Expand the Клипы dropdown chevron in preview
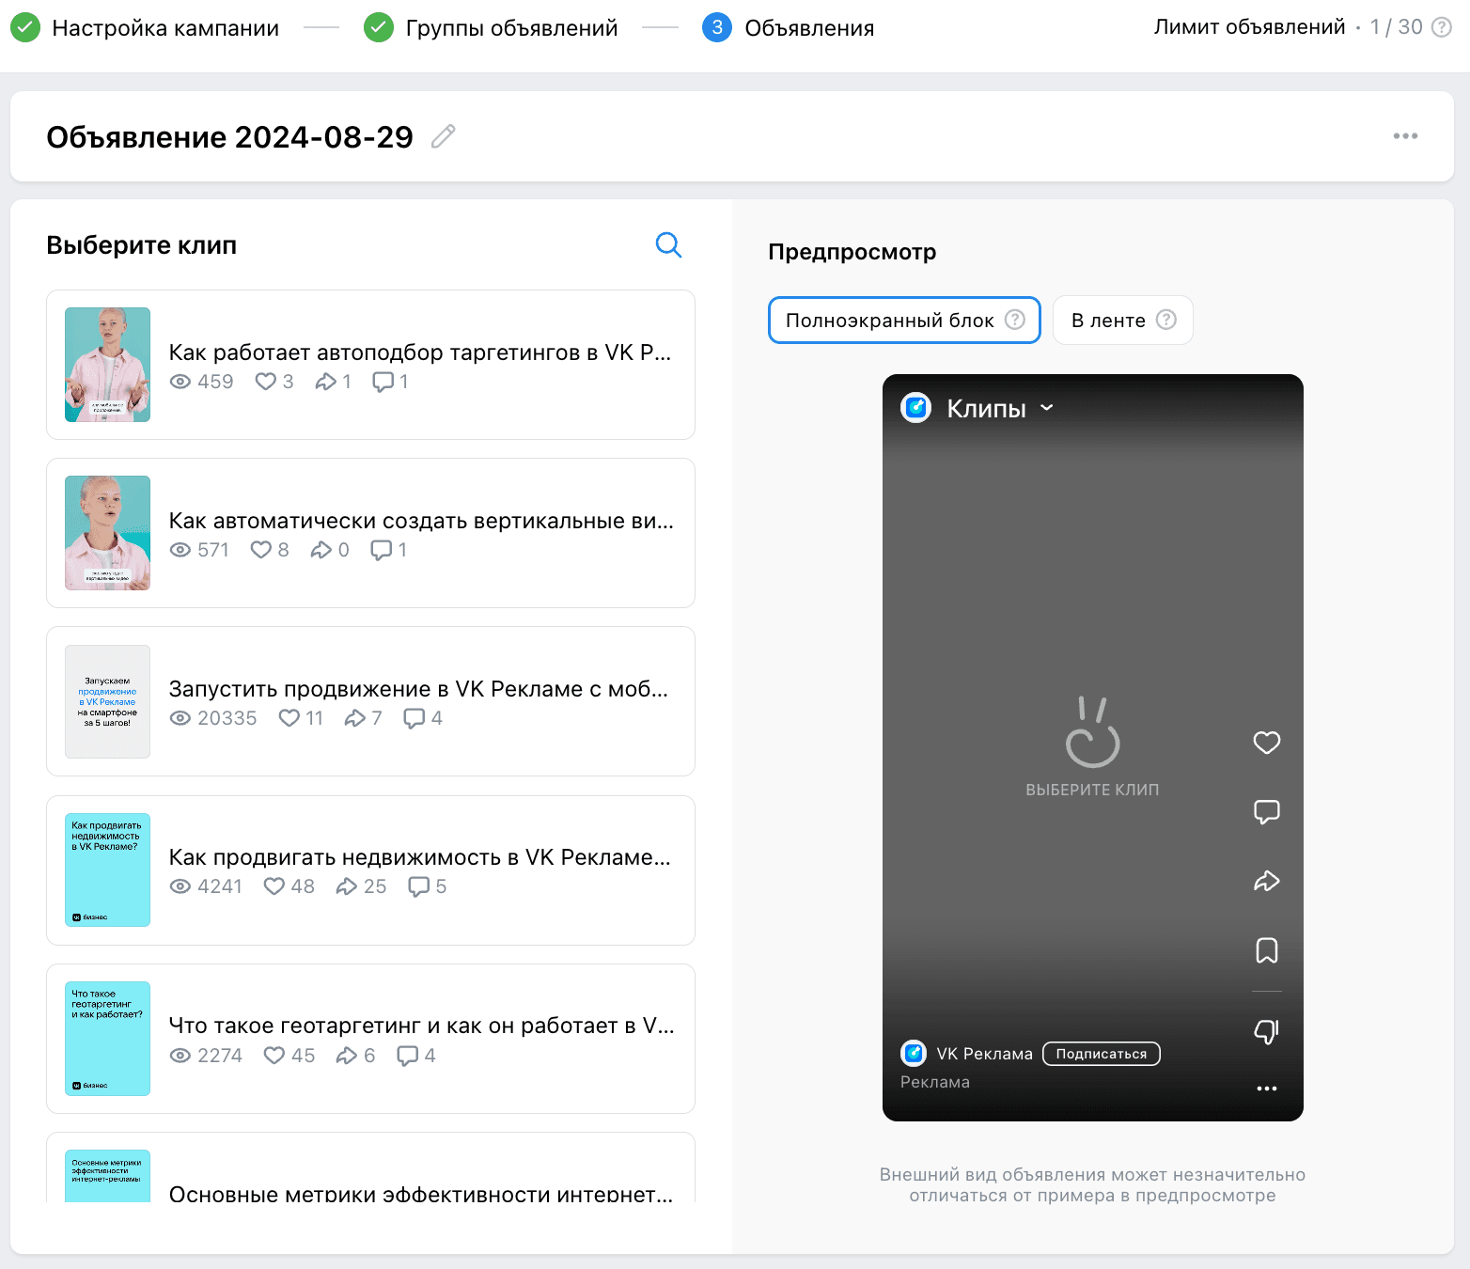The width and height of the screenshot is (1470, 1269). (1047, 408)
